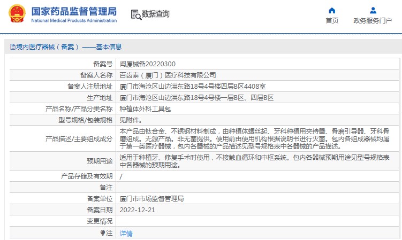
Task: Click heading 境内医疗器械（备案）——基本信息
Action: pyautogui.click(x=69, y=47)
